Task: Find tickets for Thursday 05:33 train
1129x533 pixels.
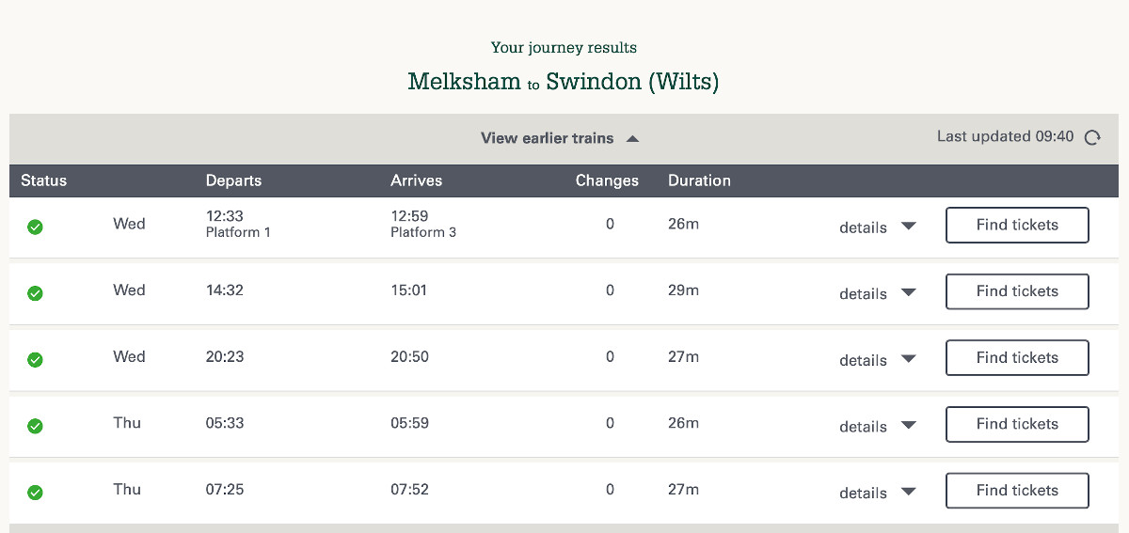Action: (1016, 424)
